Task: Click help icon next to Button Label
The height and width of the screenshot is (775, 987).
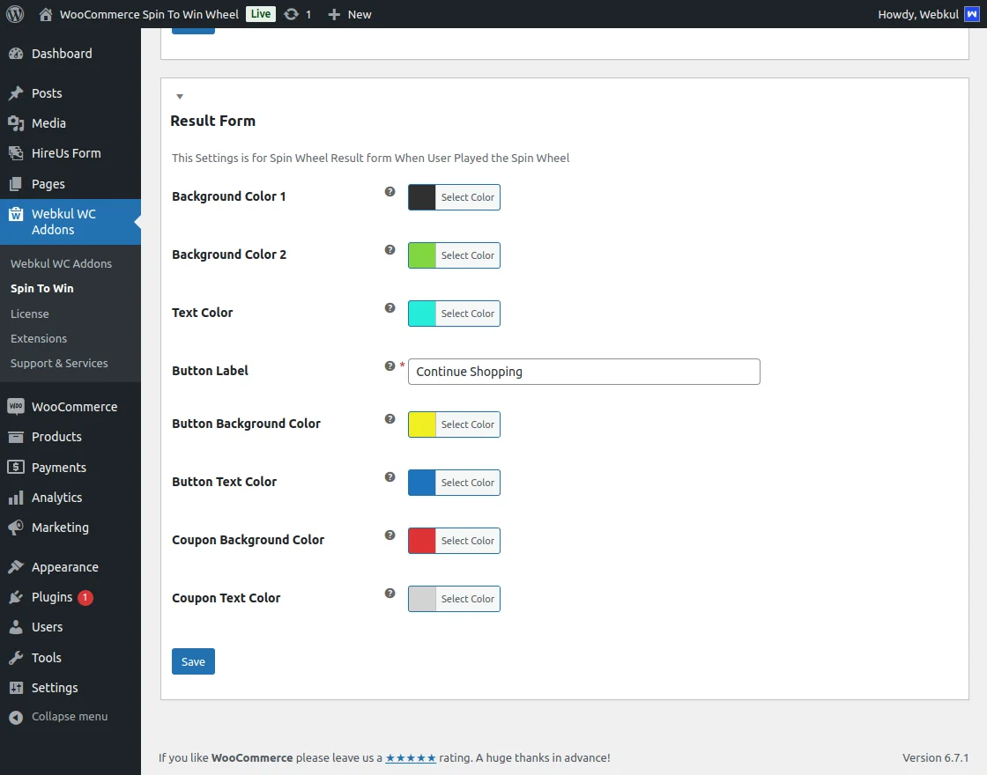Action: tap(390, 365)
